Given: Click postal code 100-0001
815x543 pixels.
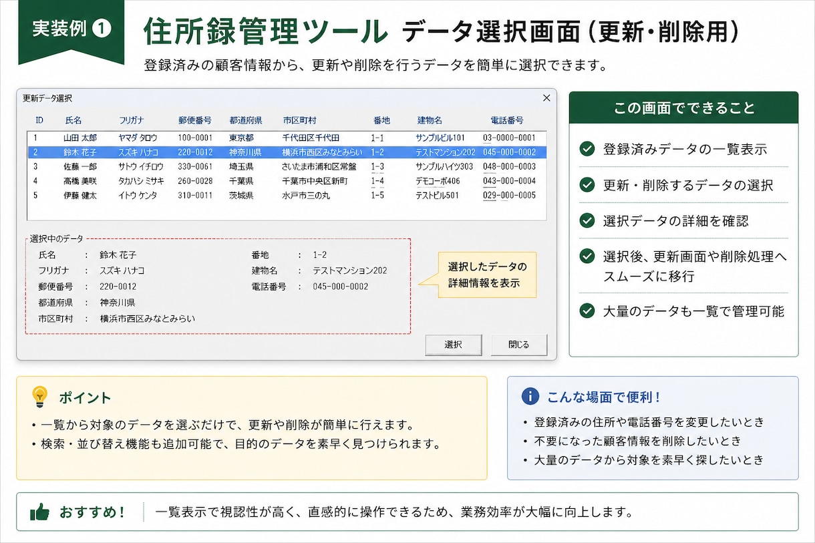Looking at the screenshot, I should (195, 138).
